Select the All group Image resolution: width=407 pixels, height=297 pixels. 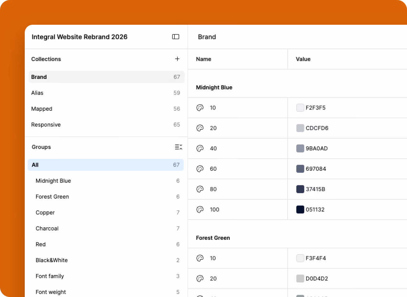coord(106,165)
